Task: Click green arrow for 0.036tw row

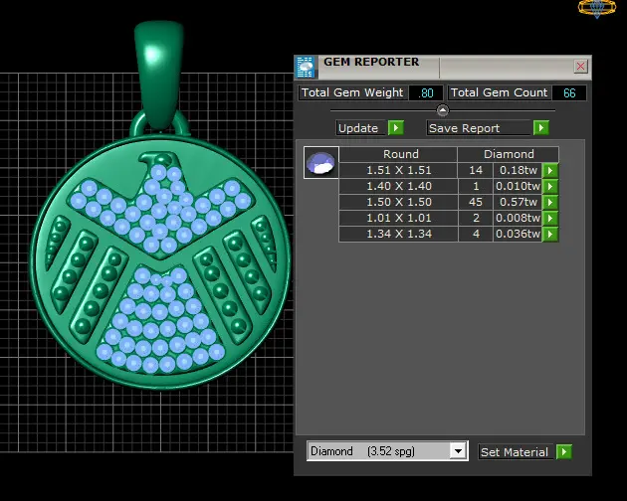Action: click(550, 235)
